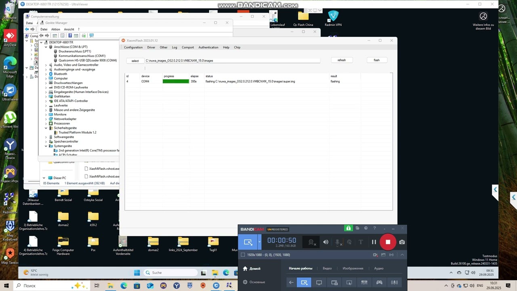Toggle Bandicam mouse click effect
Screen dimensions: 517x291
(349, 242)
